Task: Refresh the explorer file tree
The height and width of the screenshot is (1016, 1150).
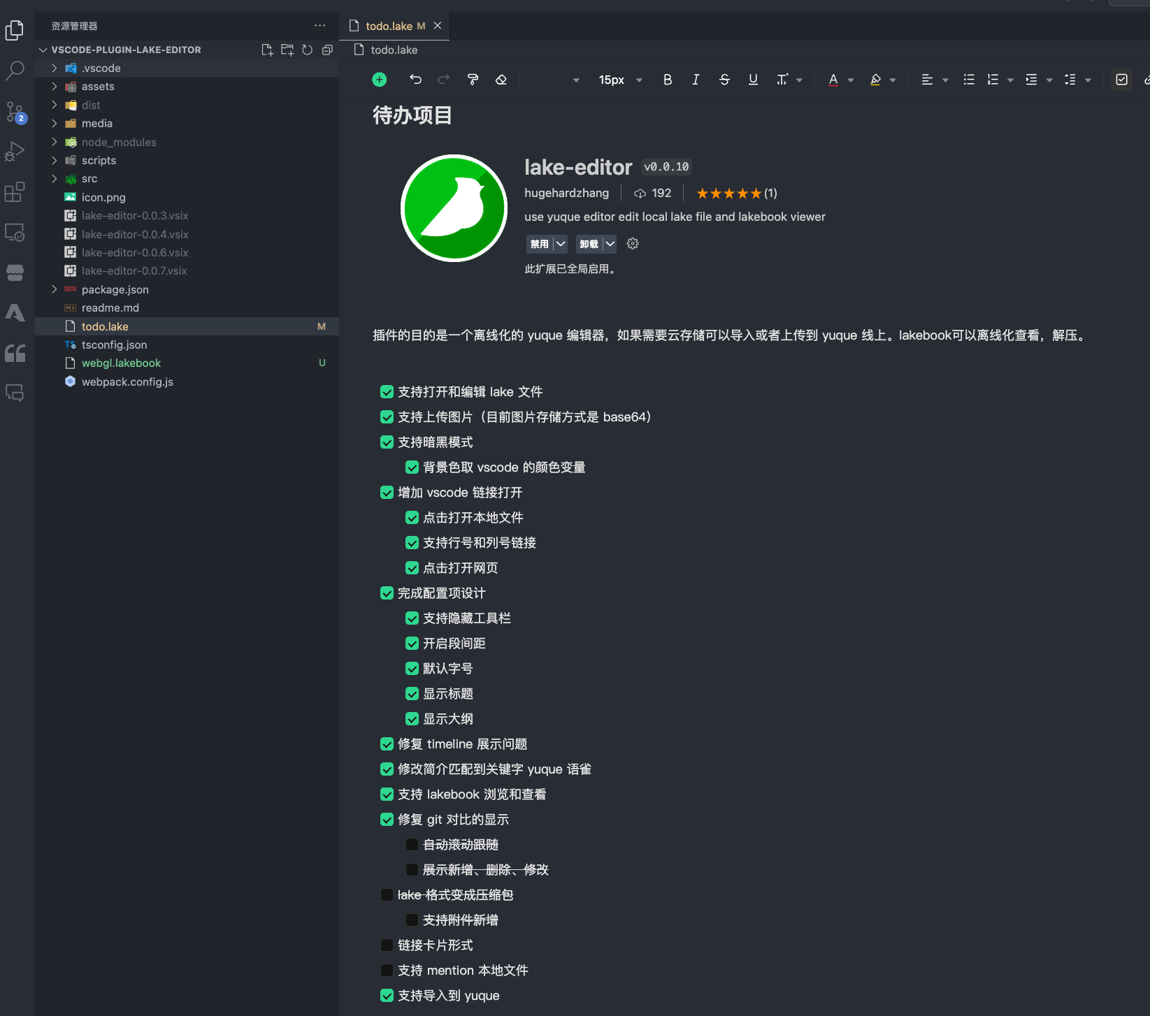Action: (307, 50)
